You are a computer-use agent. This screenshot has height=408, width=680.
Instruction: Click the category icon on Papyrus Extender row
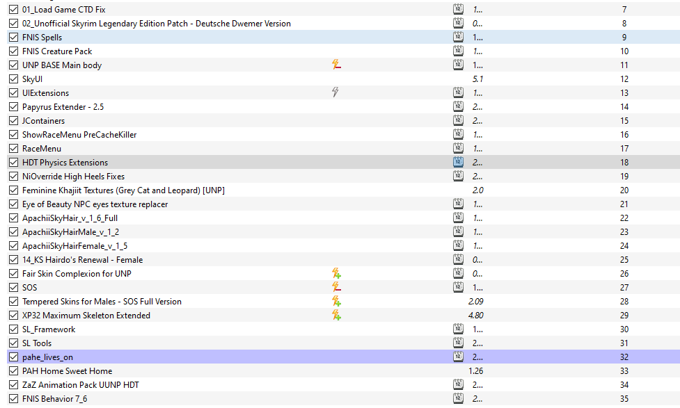(x=458, y=106)
